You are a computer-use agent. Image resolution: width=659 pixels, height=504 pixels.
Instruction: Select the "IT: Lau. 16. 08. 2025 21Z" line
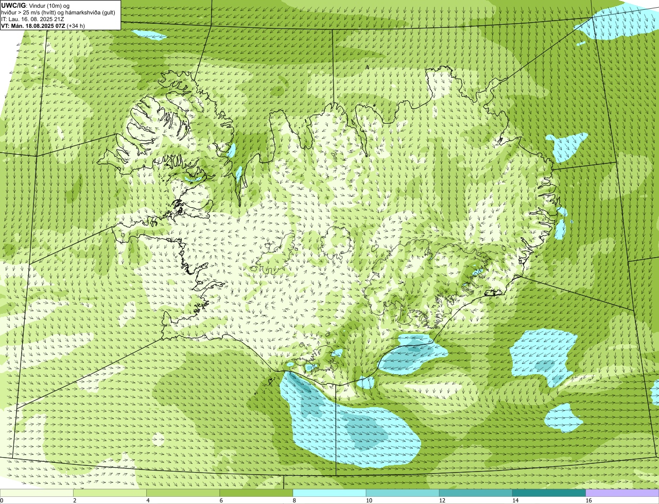32,19
